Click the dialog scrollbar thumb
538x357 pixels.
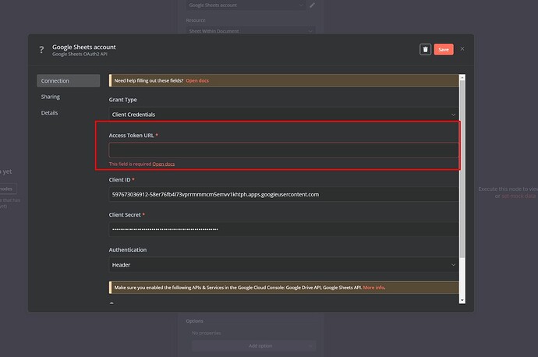(x=462, y=170)
